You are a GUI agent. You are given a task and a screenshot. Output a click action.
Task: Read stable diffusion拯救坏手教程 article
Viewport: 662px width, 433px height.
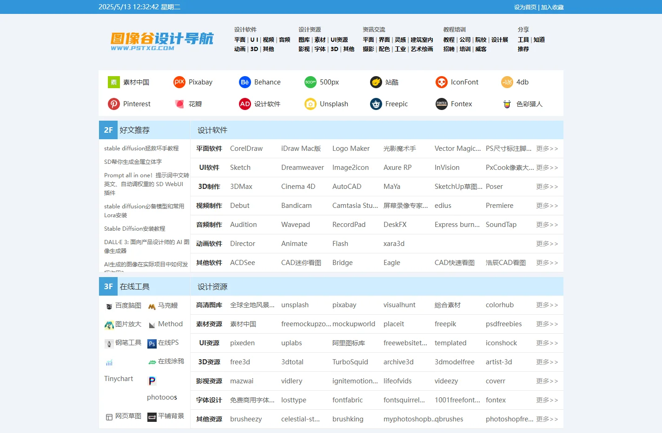click(141, 149)
